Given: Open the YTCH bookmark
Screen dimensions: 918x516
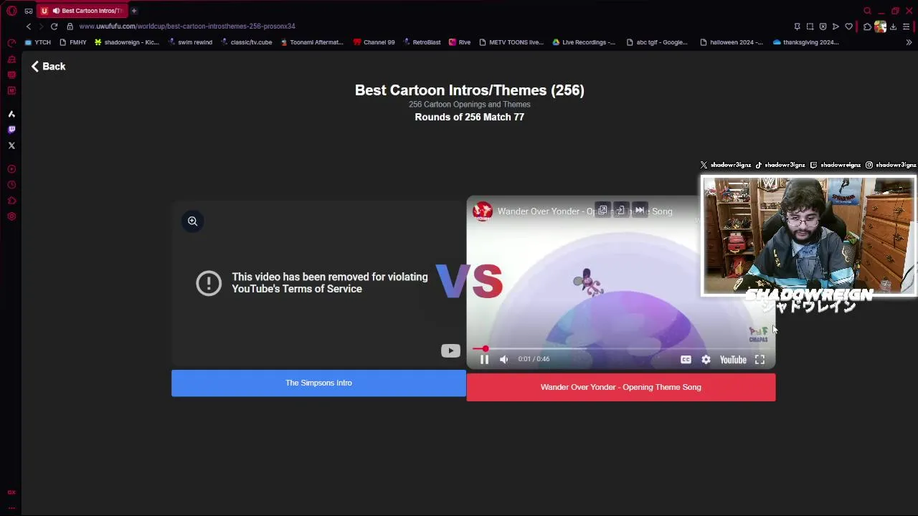Looking at the screenshot, I should click(37, 42).
